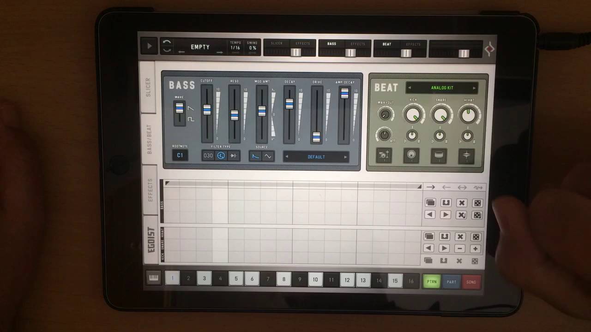Tap the loop/sync arrows icon
The width and height of the screenshot is (591, 332).
(x=167, y=46)
